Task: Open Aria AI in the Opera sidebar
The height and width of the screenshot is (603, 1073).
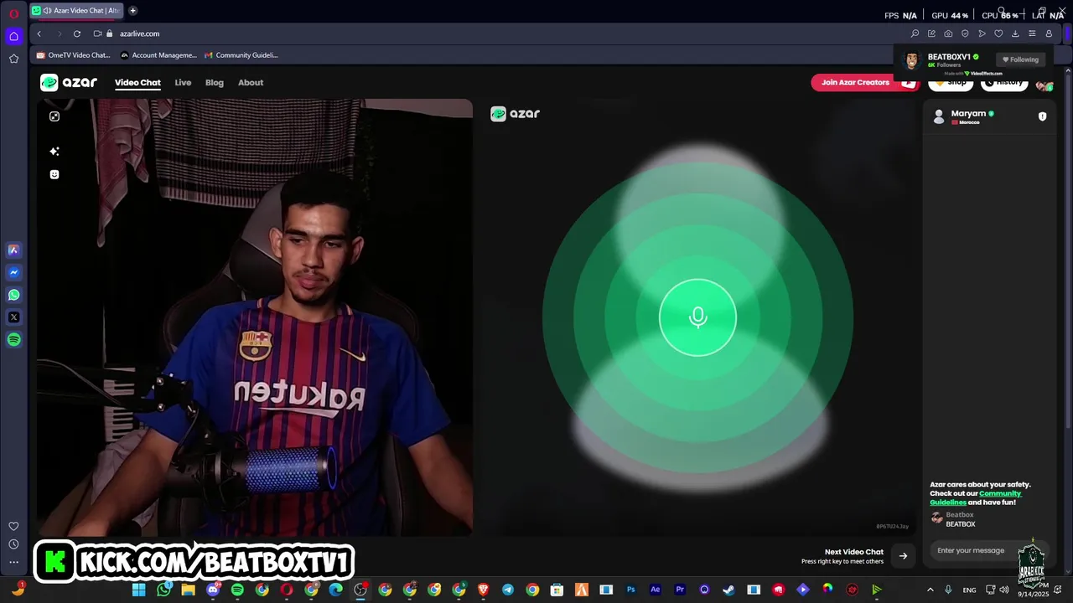Action: (13, 250)
